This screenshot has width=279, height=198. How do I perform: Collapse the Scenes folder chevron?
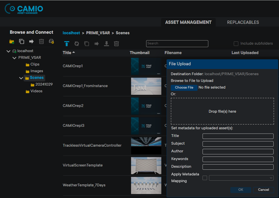coord(21,78)
